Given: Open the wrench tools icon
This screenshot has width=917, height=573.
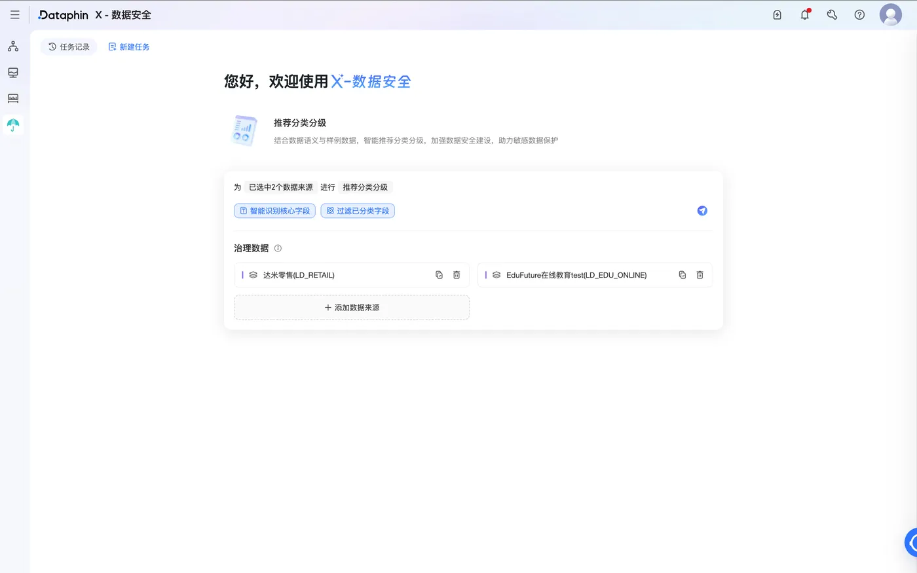Looking at the screenshot, I should tap(832, 14).
